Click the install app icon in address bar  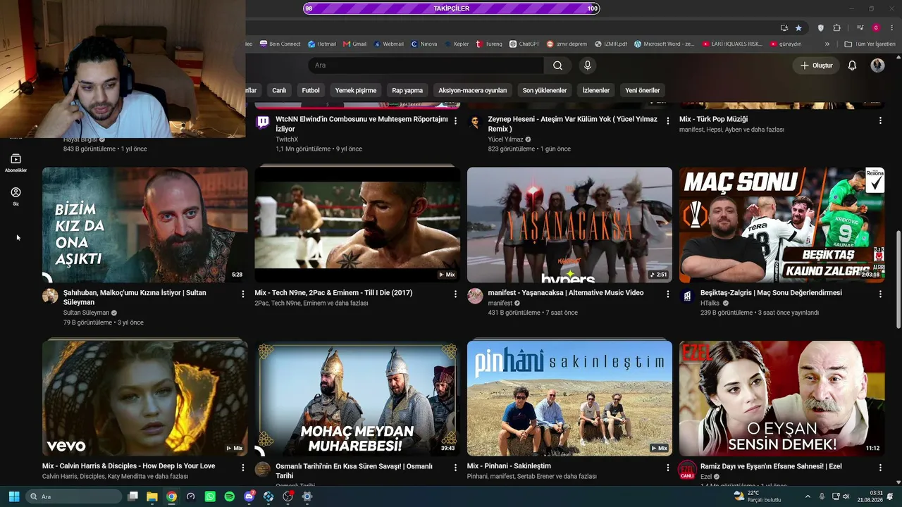(x=784, y=28)
